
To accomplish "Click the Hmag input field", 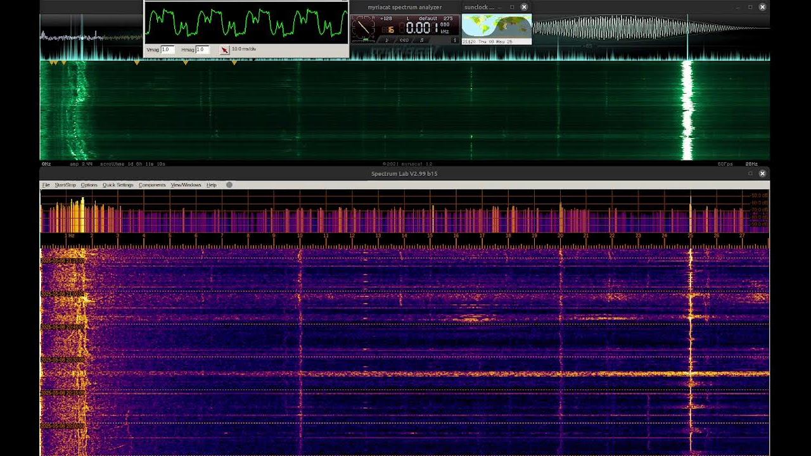I will (203, 49).
